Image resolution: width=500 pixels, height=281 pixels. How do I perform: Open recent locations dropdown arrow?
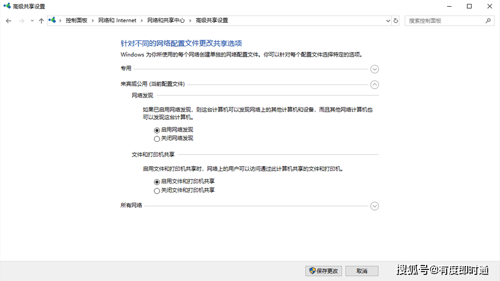pyautogui.click(x=32, y=21)
